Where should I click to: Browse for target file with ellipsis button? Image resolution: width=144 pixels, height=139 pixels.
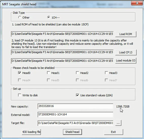point(118,123)
